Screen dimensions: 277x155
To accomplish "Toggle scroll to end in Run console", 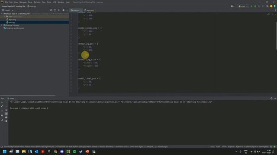I will coord(6,114).
